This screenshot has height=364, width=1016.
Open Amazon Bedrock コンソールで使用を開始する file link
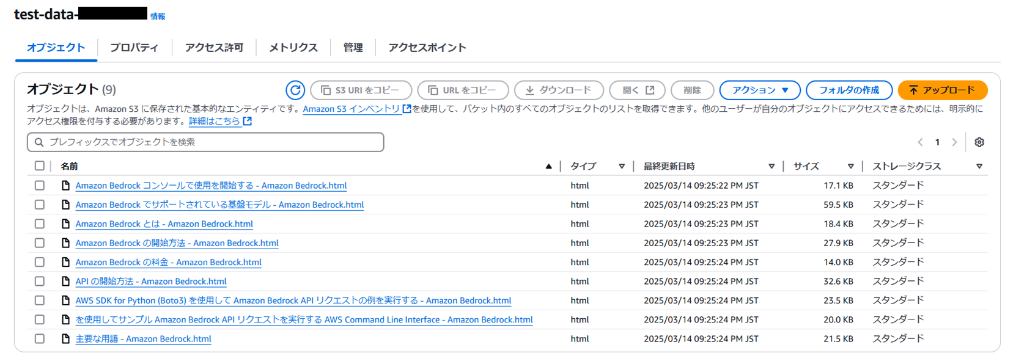tap(212, 186)
